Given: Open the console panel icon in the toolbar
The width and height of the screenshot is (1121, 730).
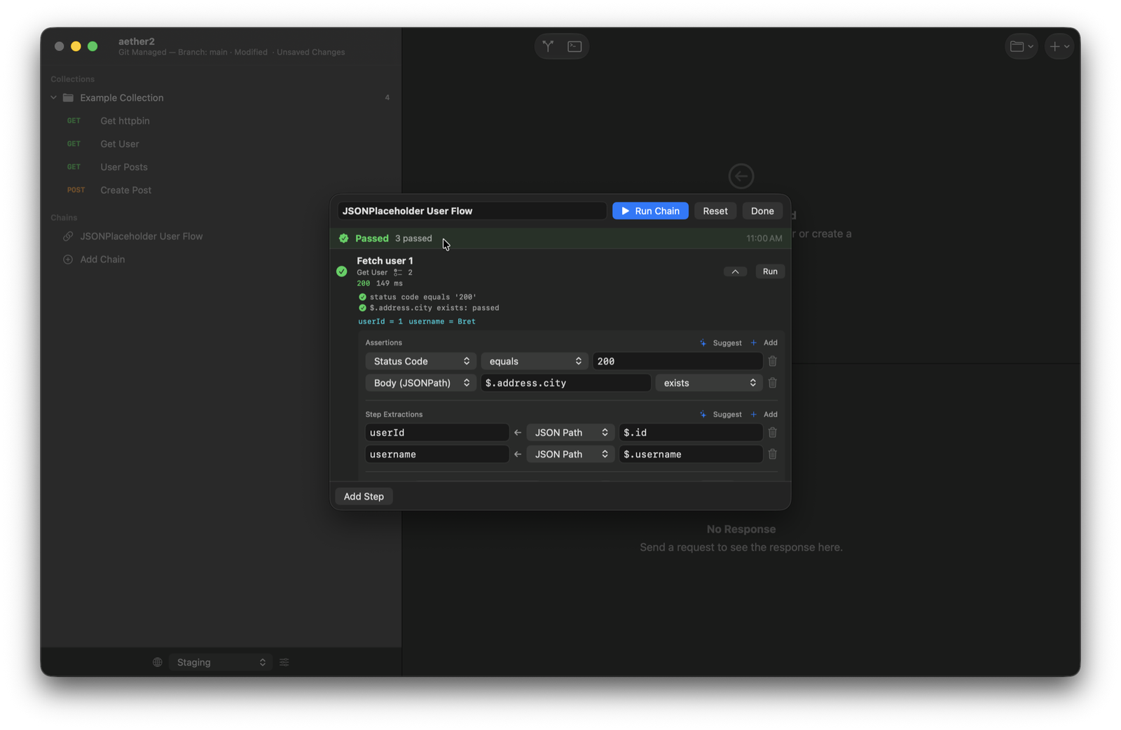Looking at the screenshot, I should 575,46.
